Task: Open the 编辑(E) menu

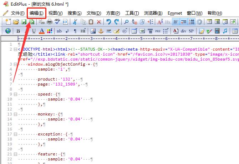Action: 36,13
